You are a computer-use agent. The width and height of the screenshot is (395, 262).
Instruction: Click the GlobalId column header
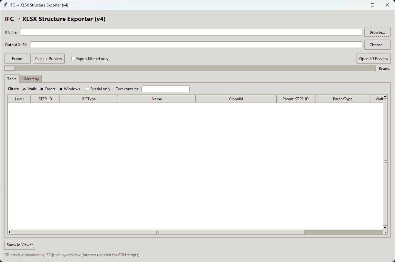[236, 99]
